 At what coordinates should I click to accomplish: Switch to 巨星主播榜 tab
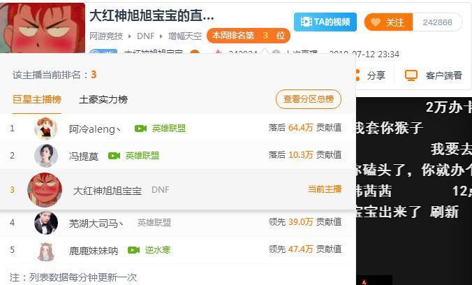click(x=37, y=99)
